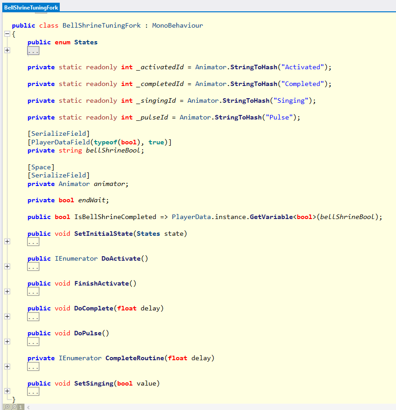The image size is (396, 410).
Task: Reset zoom with the 1 button
Action: tap(20, 407)
